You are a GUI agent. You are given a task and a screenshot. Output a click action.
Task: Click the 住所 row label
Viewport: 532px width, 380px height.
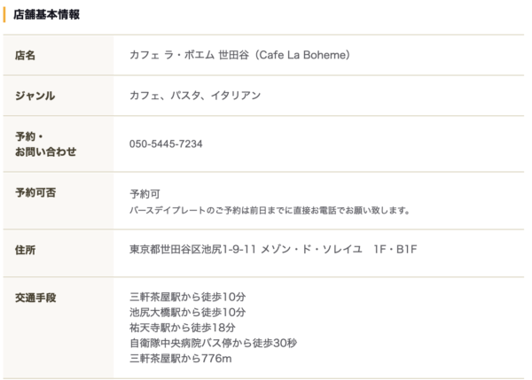pyautogui.click(x=25, y=250)
